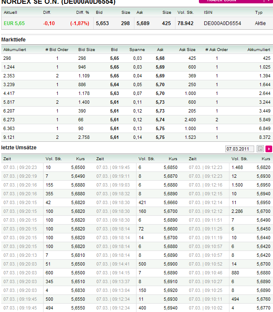Click the pink arrow go button
The image size is (273, 312).
click(x=269, y=149)
